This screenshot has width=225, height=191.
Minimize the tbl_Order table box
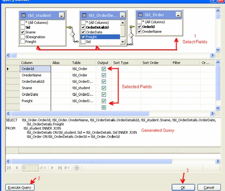[x=178, y=15]
